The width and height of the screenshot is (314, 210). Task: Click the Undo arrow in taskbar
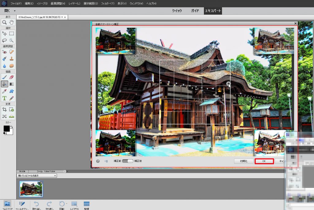point(36,204)
